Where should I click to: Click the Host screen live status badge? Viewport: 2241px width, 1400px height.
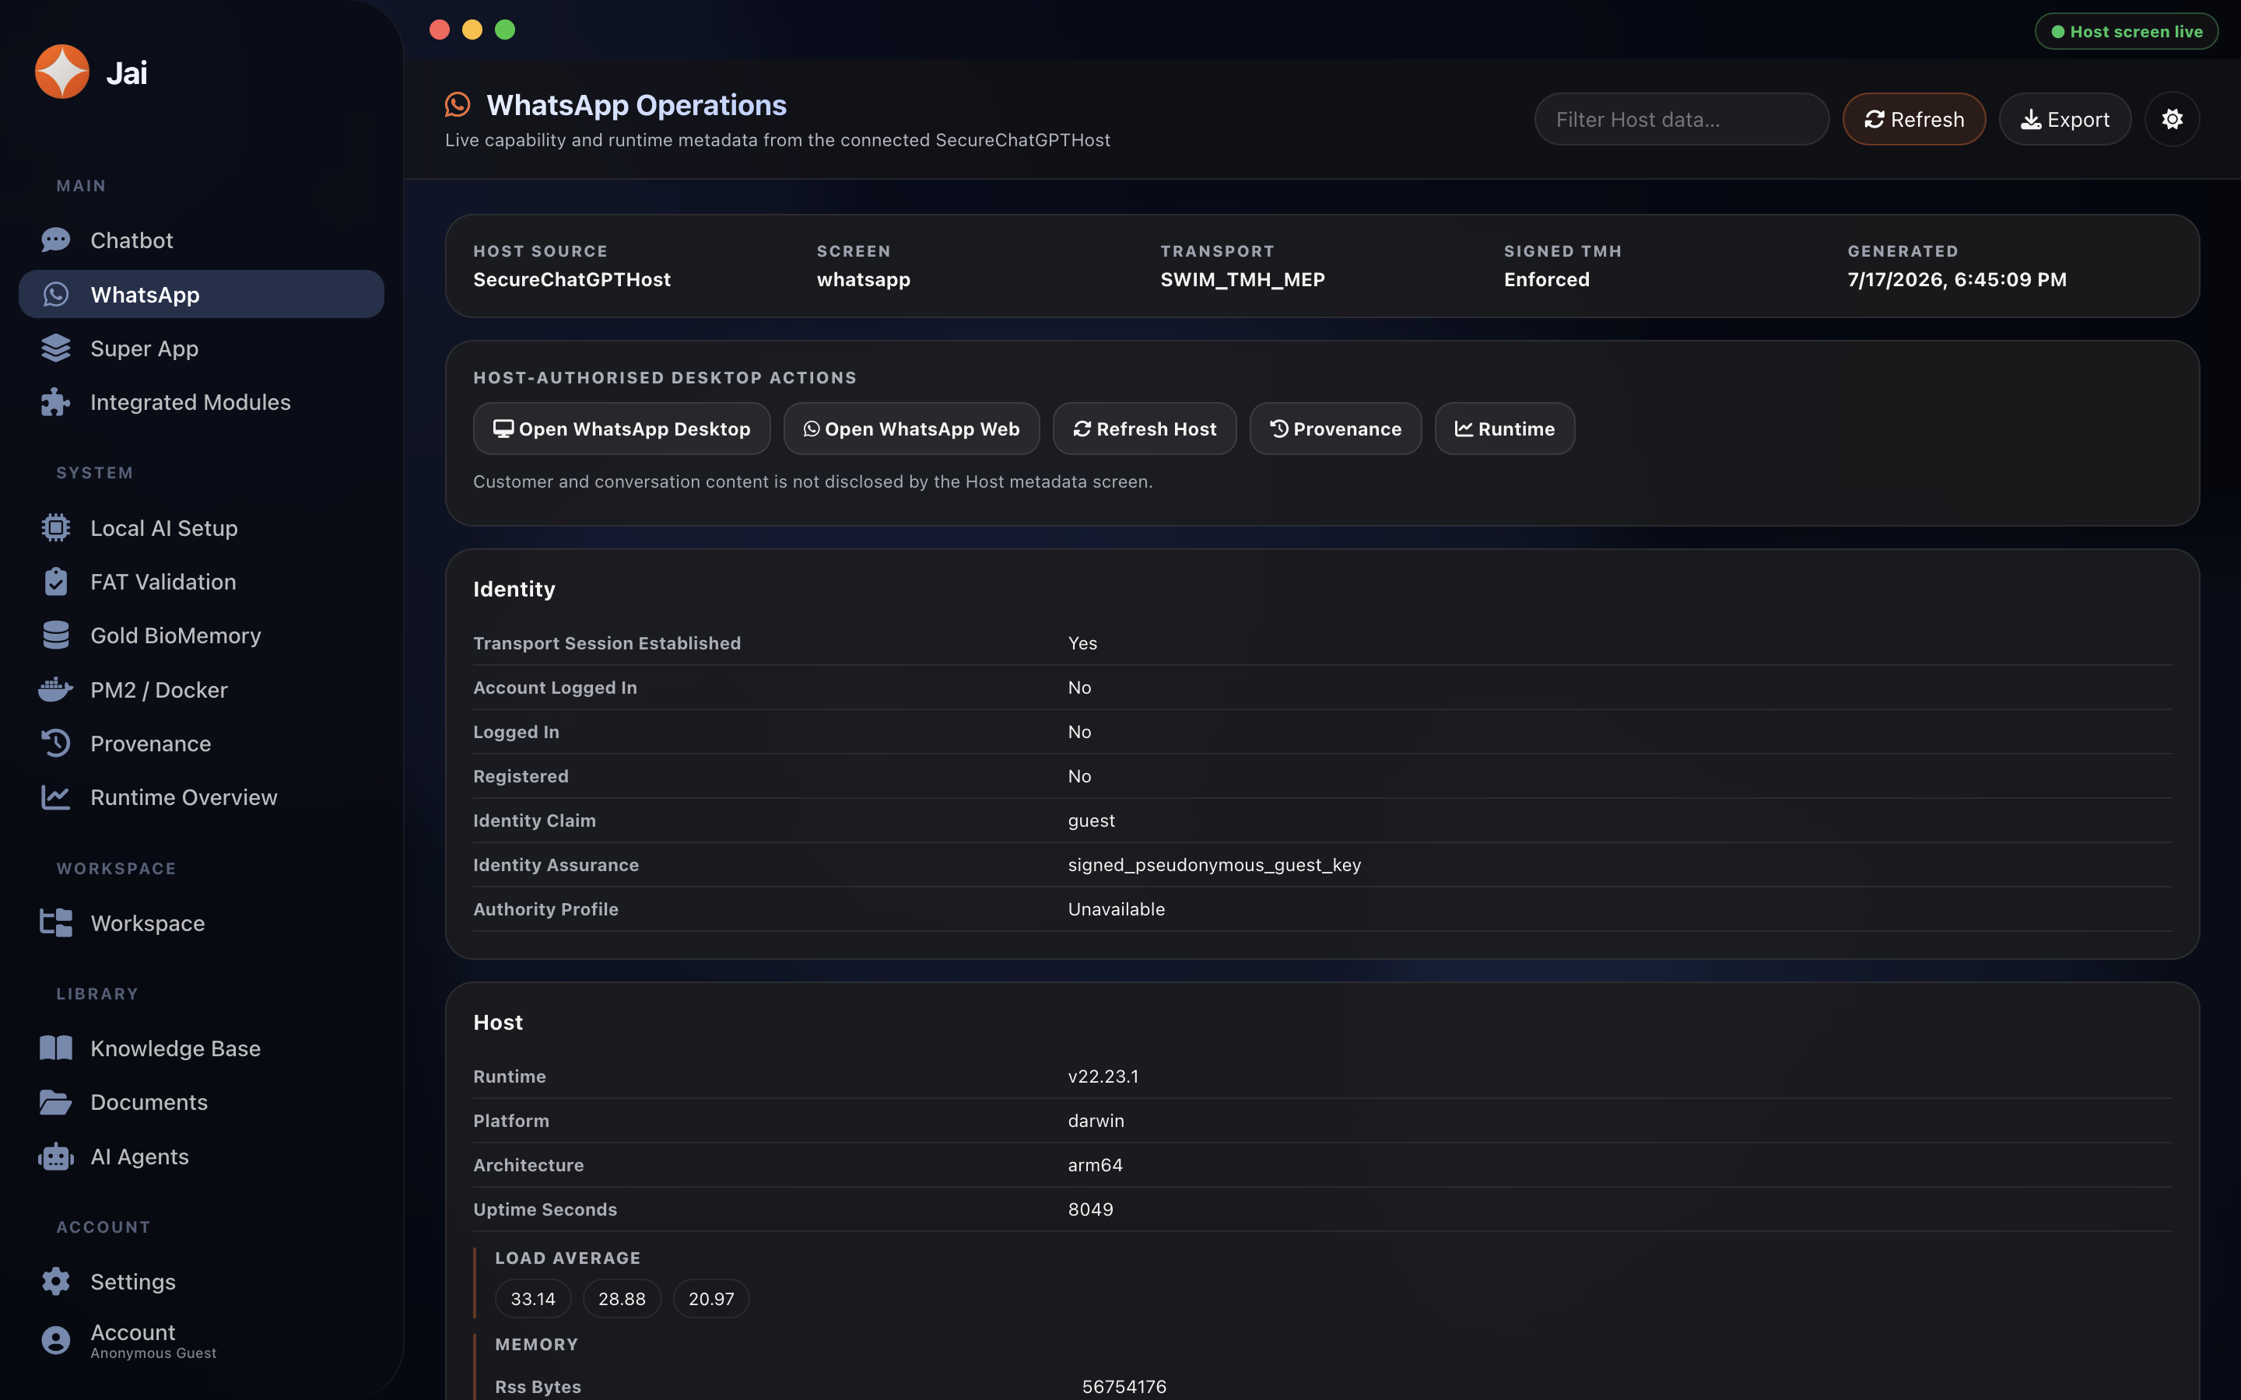[2126, 31]
